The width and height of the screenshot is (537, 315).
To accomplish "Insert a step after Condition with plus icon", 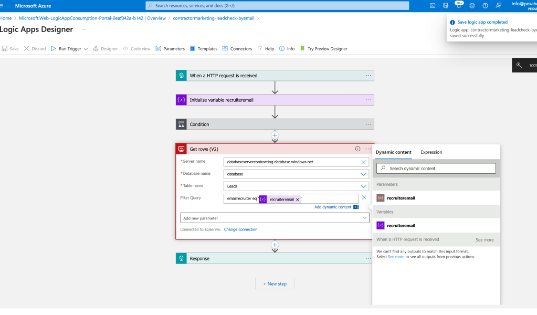I will pyautogui.click(x=275, y=135).
